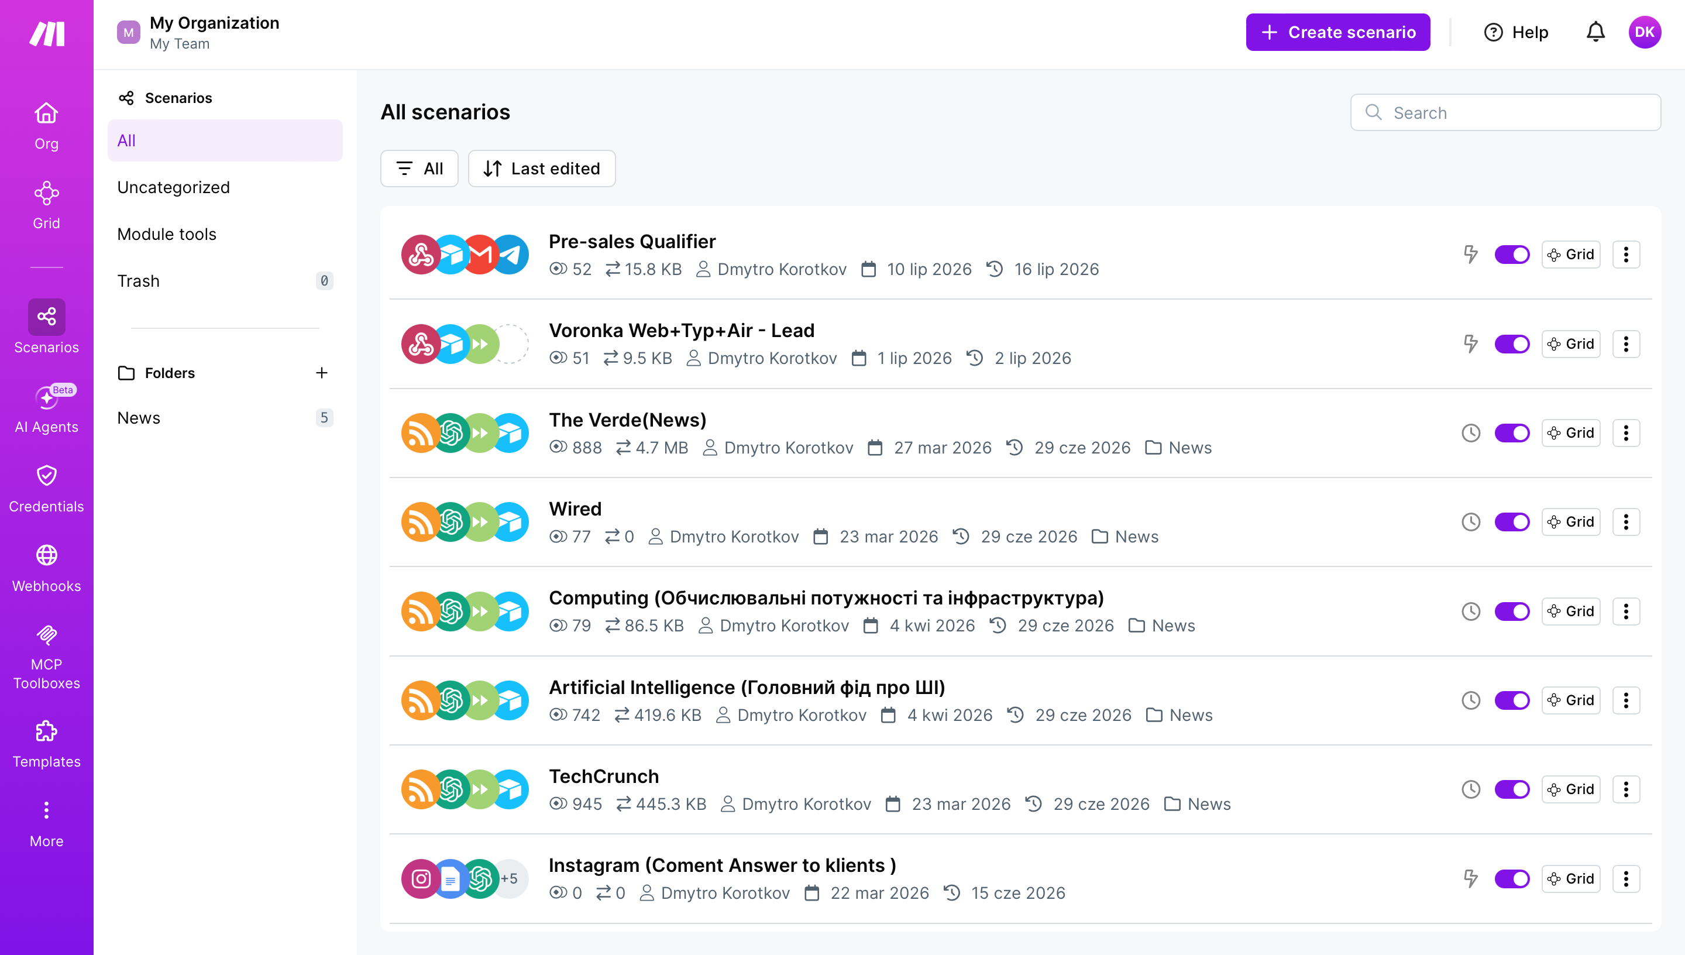Select the Uncategorized category
This screenshot has width=1685, height=955.
click(x=225, y=187)
